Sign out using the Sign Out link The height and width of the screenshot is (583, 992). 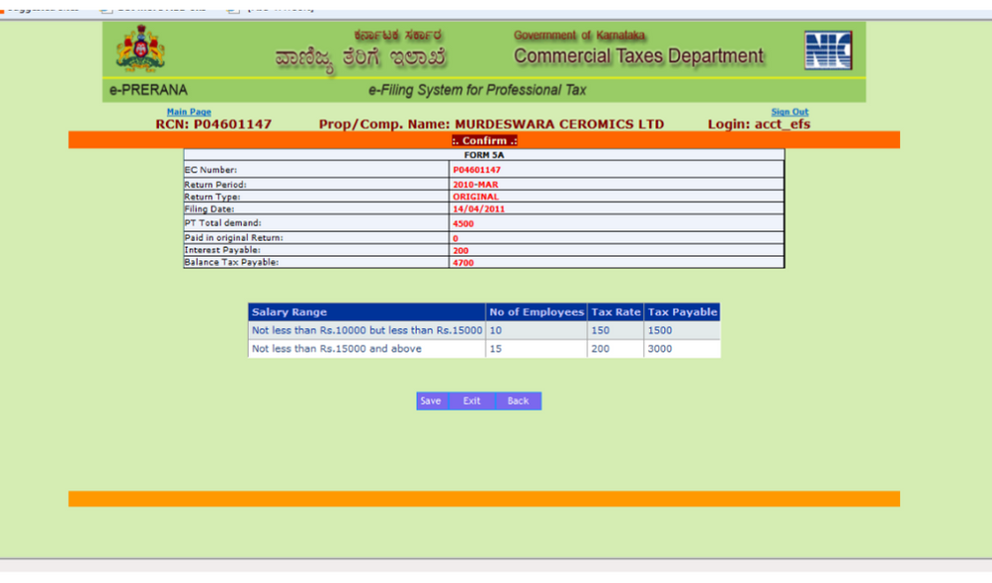click(788, 112)
